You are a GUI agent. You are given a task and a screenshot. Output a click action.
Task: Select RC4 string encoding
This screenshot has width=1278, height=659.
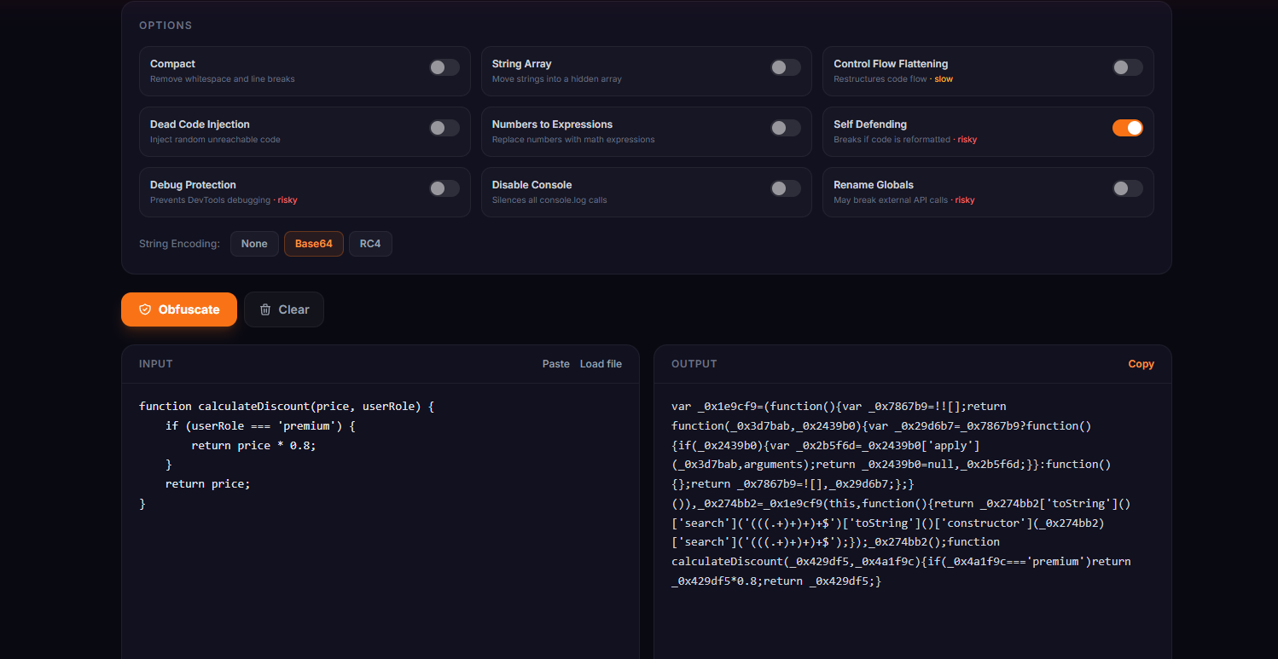(x=370, y=243)
